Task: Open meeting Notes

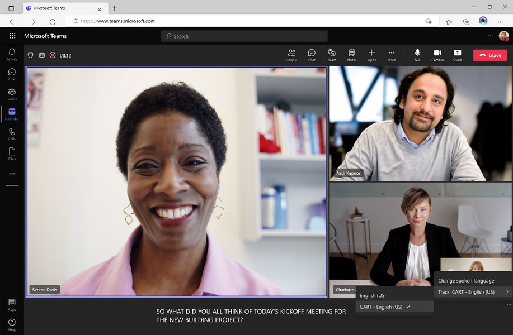Action: 351,55
